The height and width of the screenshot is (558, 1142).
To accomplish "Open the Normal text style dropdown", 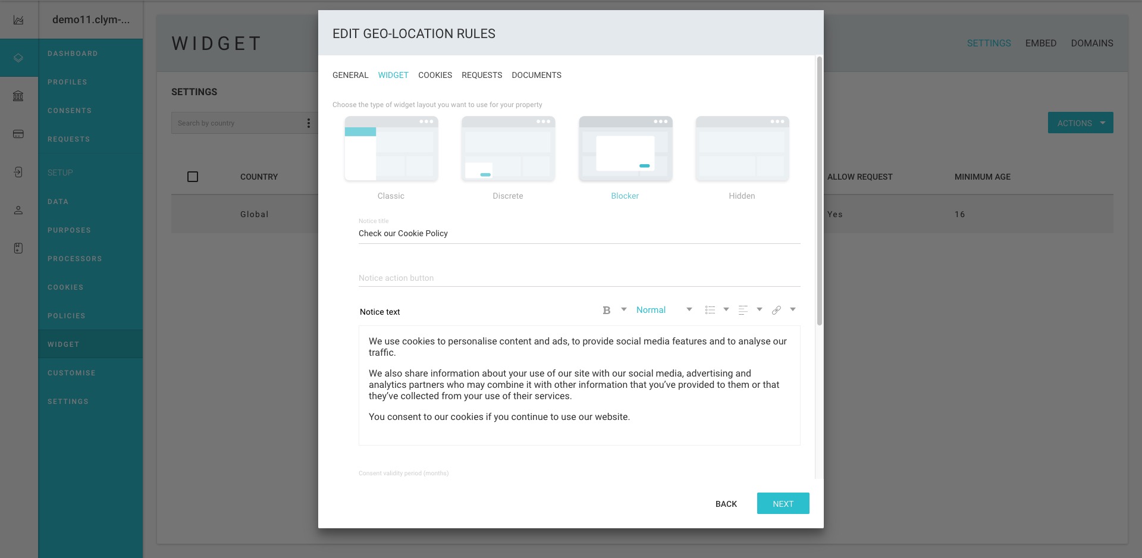I will coord(664,310).
